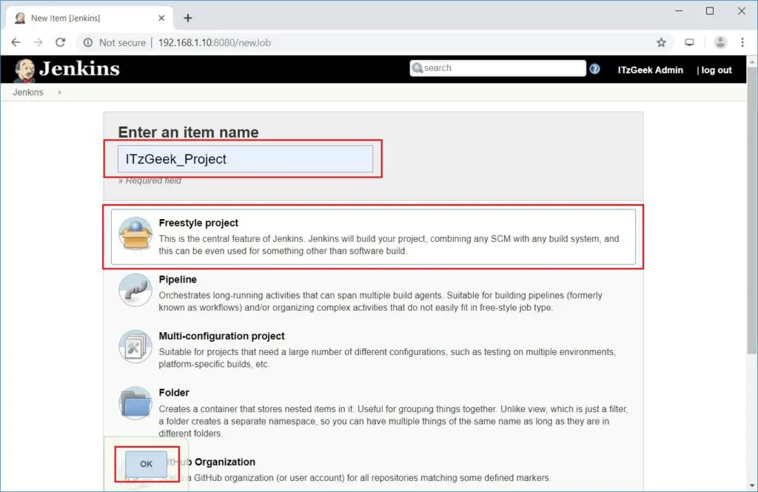Focus the item name input field
The height and width of the screenshot is (492, 758).
pyautogui.click(x=245, y=159)
